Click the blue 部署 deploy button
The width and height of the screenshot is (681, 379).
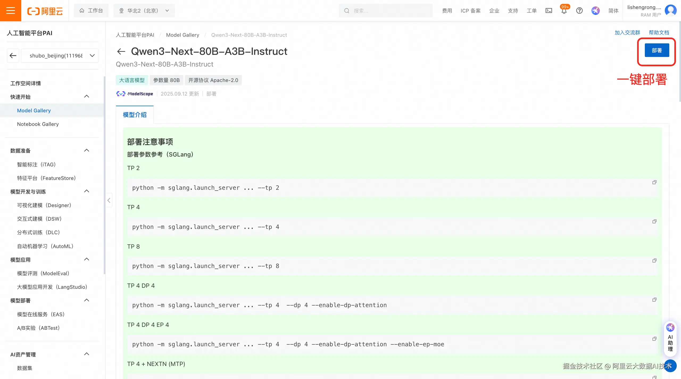pyautogui.click(x=657, y=50)
